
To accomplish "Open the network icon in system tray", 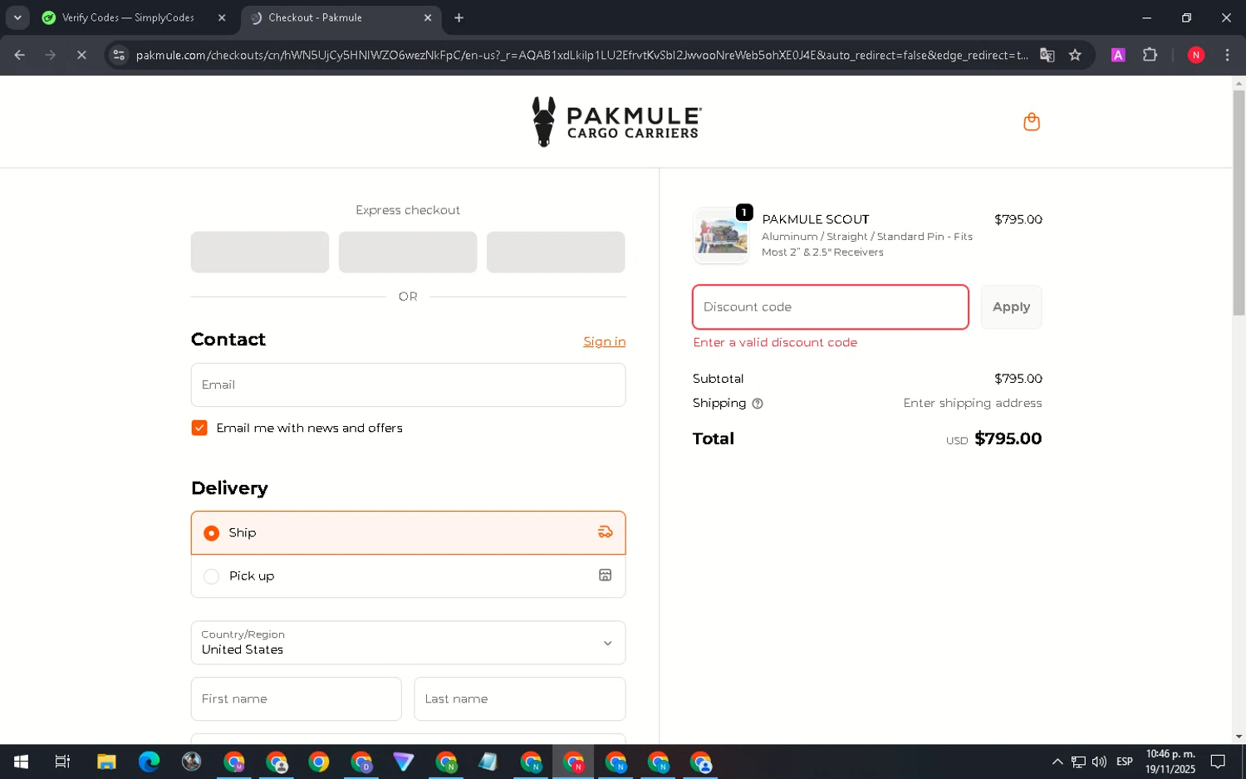I will [1078, 762].
